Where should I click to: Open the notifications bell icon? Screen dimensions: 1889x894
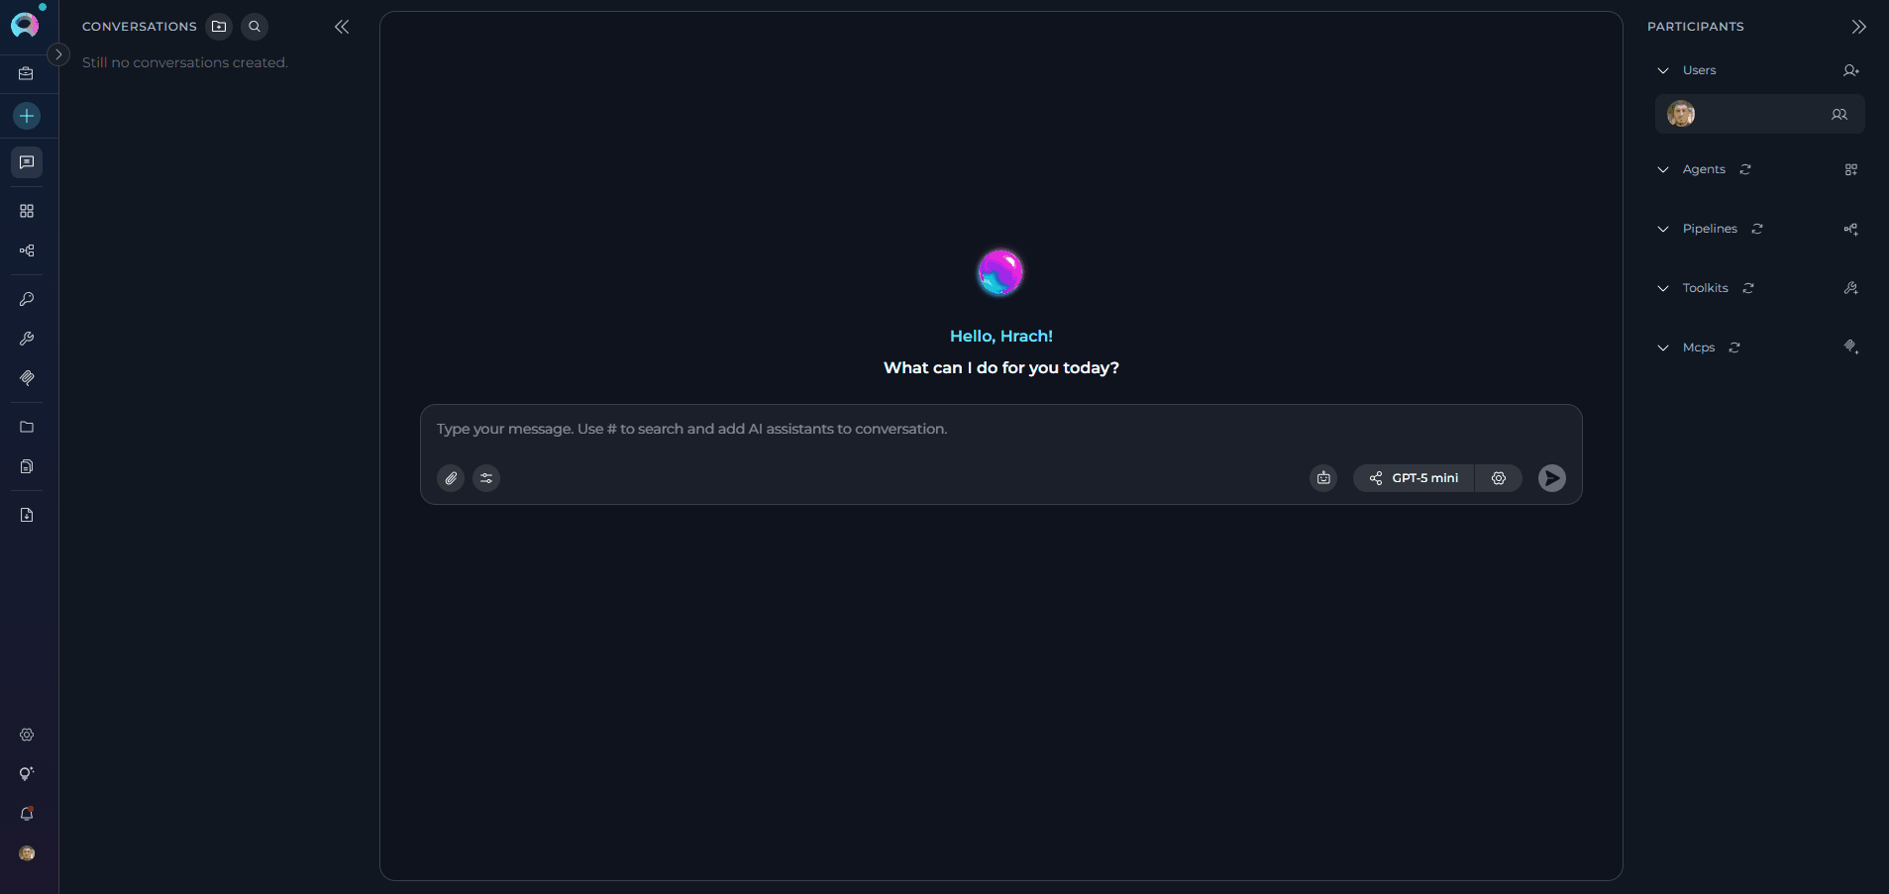27,814
